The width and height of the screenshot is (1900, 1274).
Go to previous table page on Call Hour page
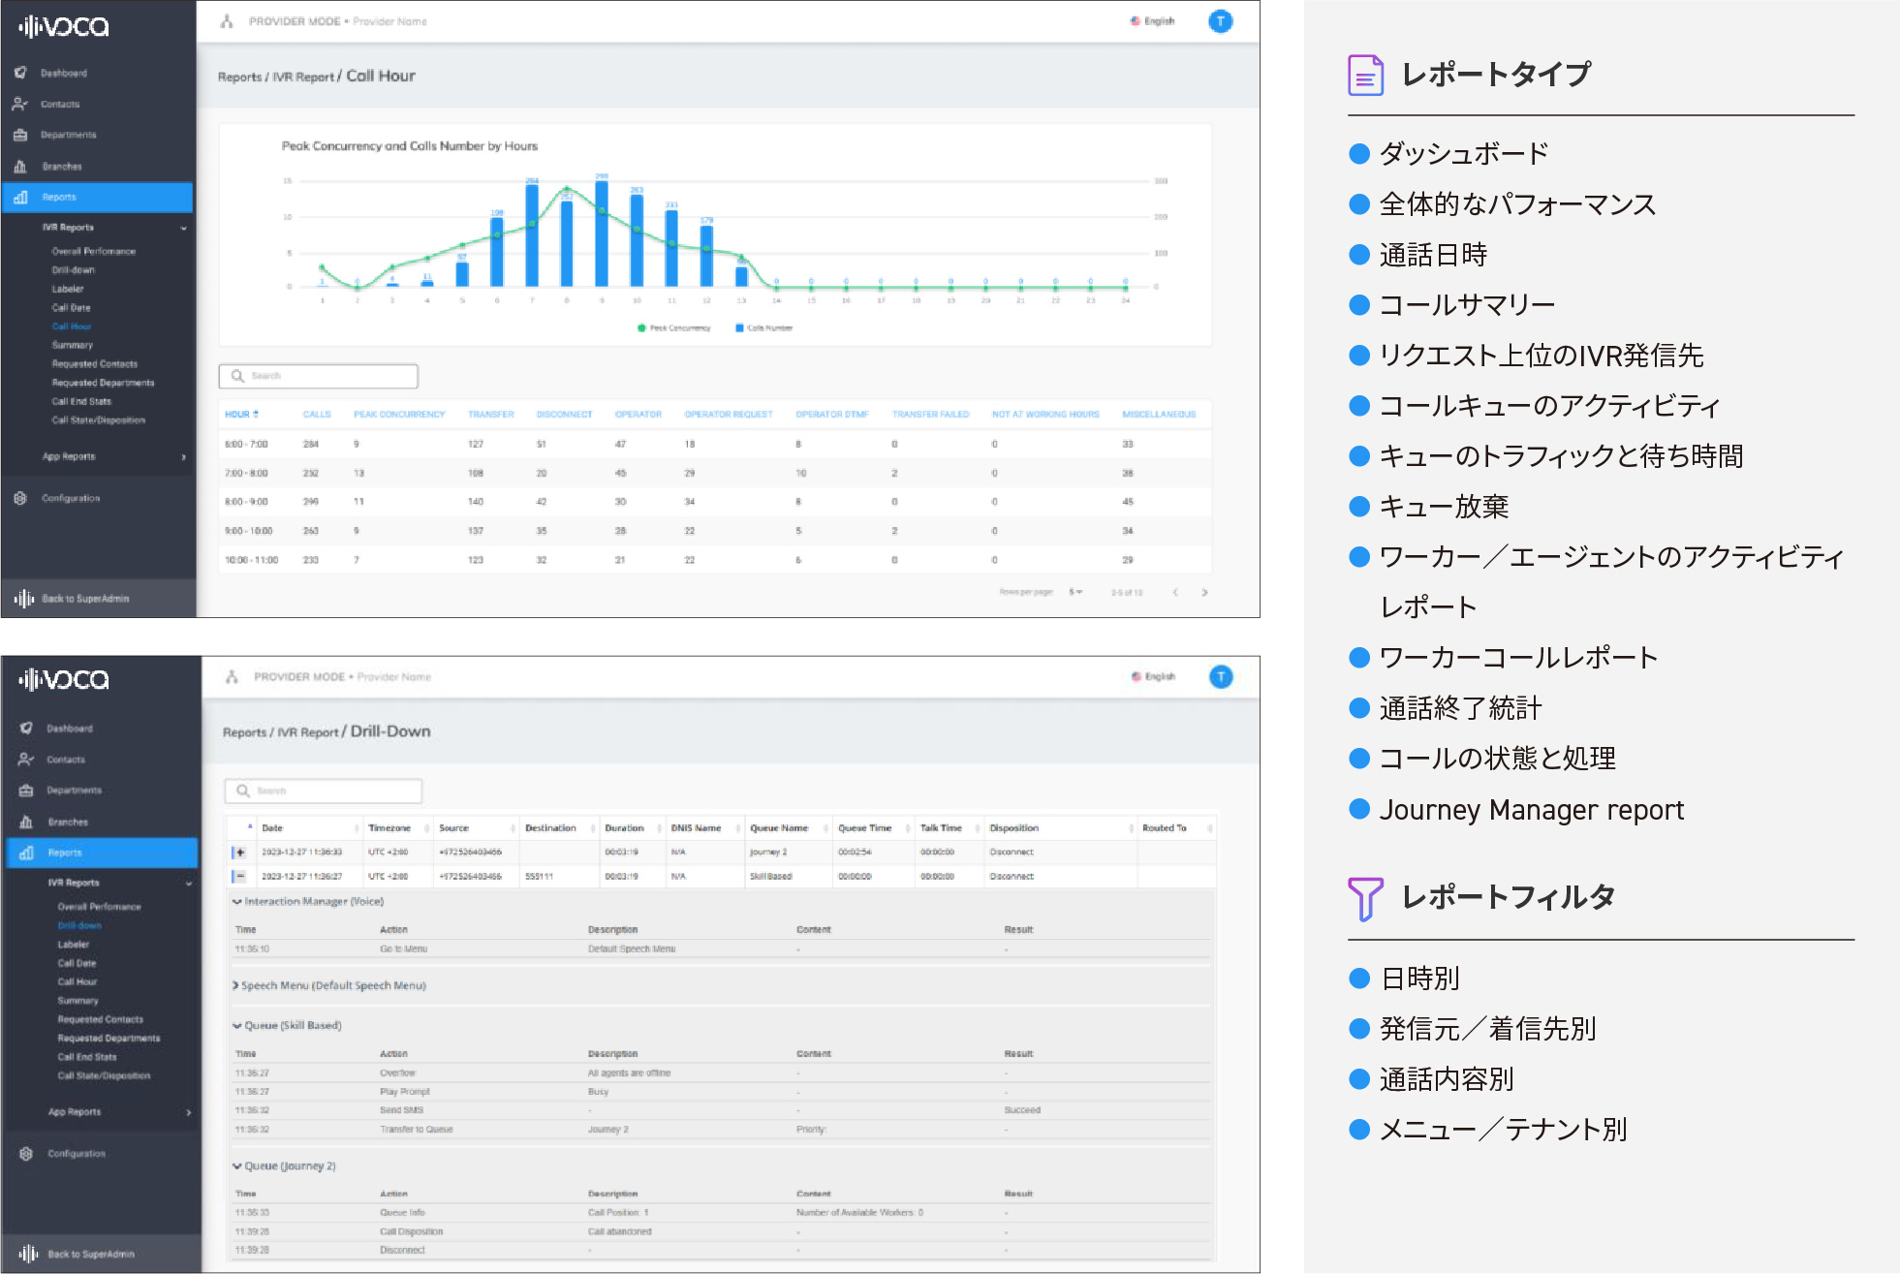pyautogui.click(x=1175, y=592)
